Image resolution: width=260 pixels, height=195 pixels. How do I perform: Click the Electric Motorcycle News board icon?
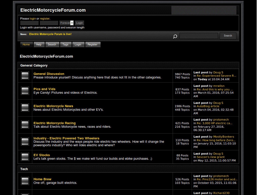coord(25,108)
